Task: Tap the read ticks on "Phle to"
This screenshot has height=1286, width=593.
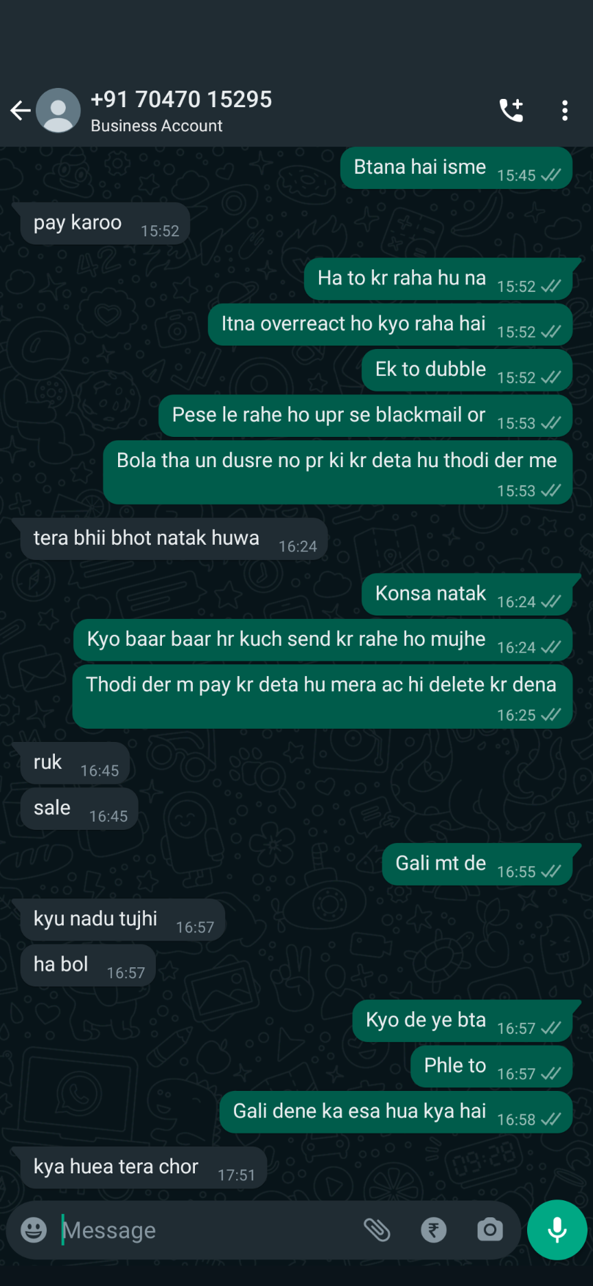Action: pos(550,1074)
